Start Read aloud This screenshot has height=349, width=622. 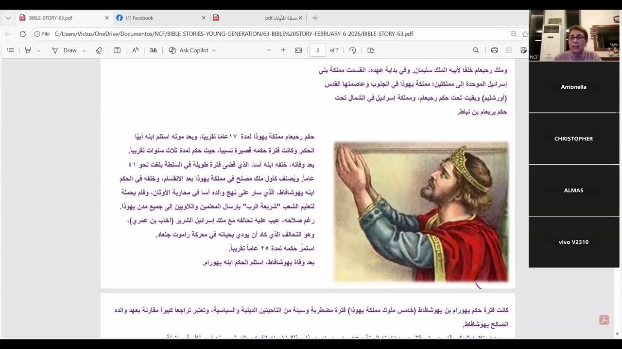point(136,50)
